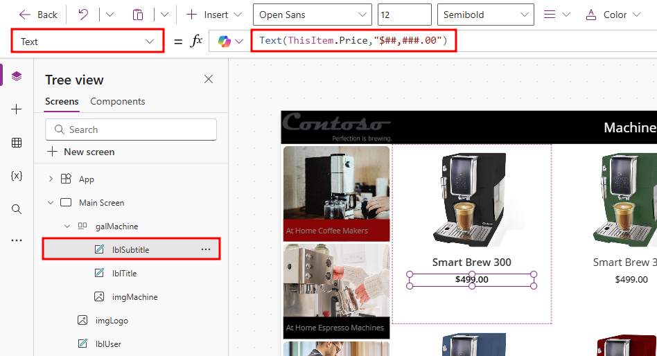Viewport: 657px width, 356px height.
Task: Switch to the Screens tab
Action: pyautogui.click(x=62, y=101)
